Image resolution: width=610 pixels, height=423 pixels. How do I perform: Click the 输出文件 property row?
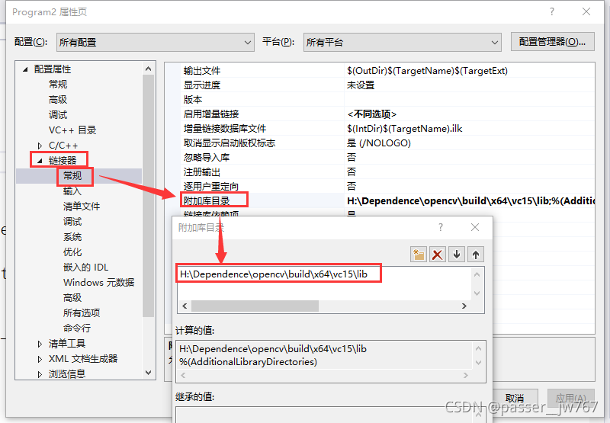[387, 70]
